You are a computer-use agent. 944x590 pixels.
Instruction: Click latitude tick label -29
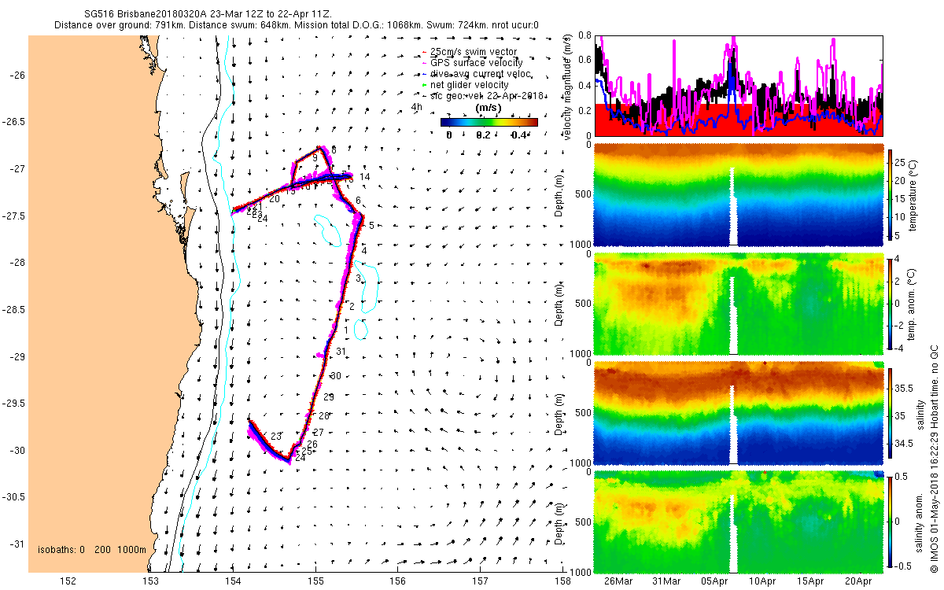coord(17,356)
